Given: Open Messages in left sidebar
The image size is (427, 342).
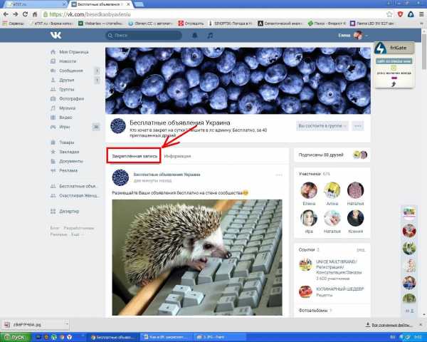Looking at the screenshot, I should [70, 71].
